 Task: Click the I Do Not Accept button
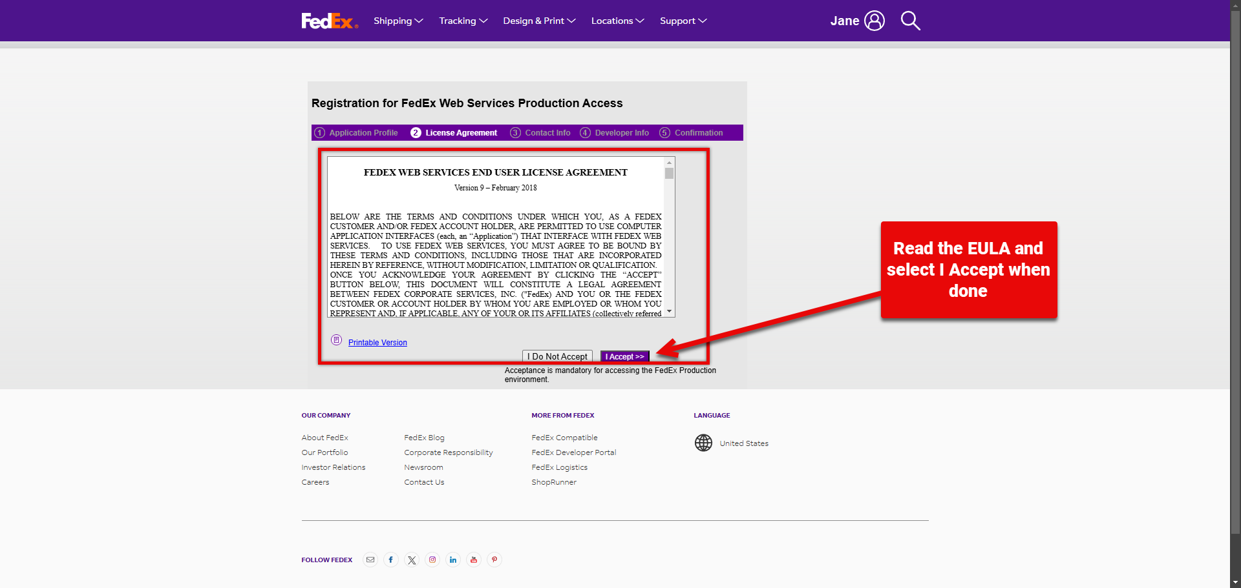click(x=557, y=356)
